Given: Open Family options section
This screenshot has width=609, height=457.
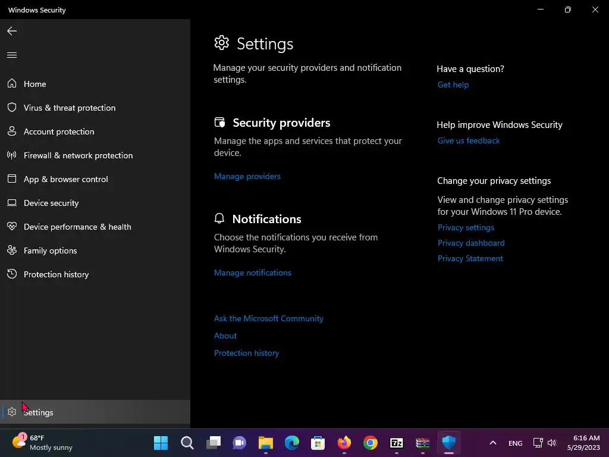Looking at the screenshot, I should (95, 251).
